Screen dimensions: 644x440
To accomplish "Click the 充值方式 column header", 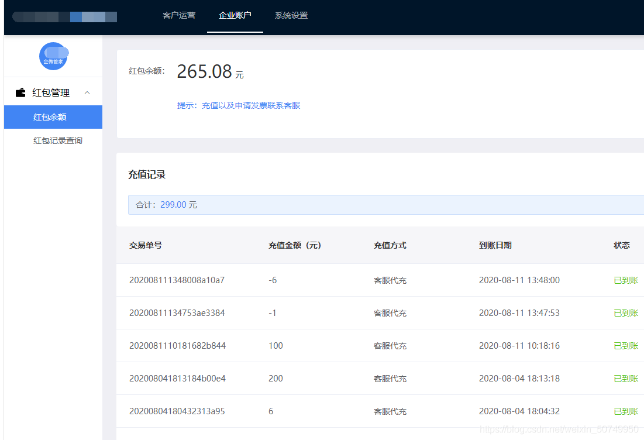I will (390, 245).
